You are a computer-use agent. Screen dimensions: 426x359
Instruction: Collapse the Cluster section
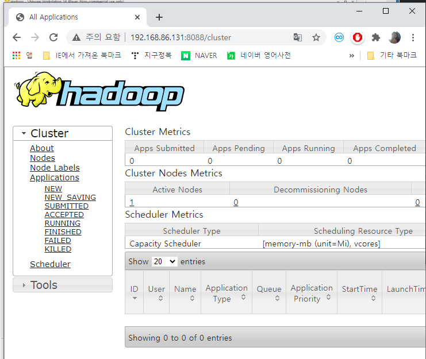pyautogui.click(x=63, y=133)
